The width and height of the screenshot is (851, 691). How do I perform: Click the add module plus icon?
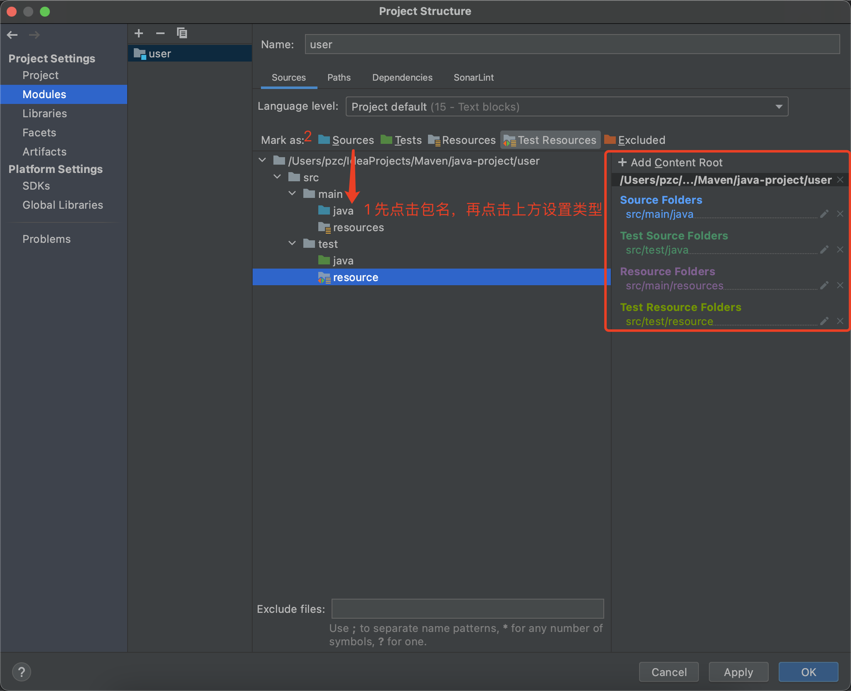point(139,33)
